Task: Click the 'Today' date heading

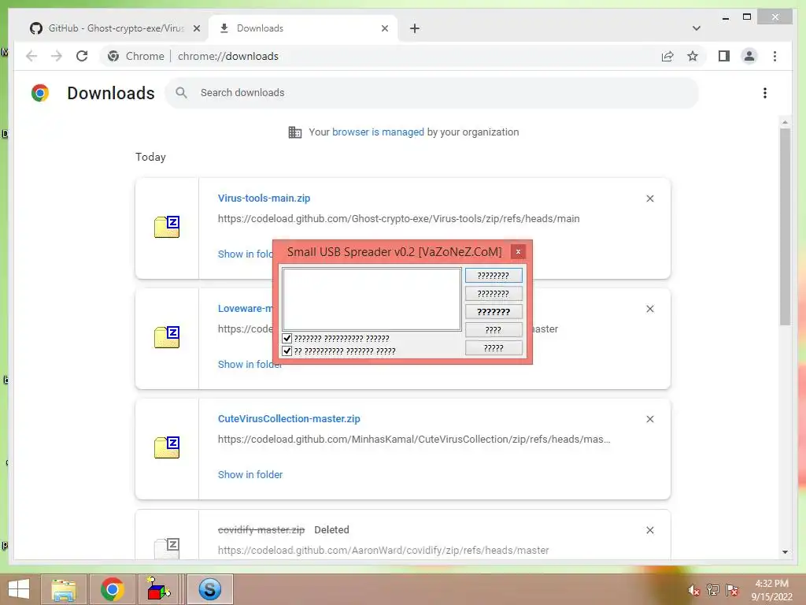Action: [x=150, y=157]
